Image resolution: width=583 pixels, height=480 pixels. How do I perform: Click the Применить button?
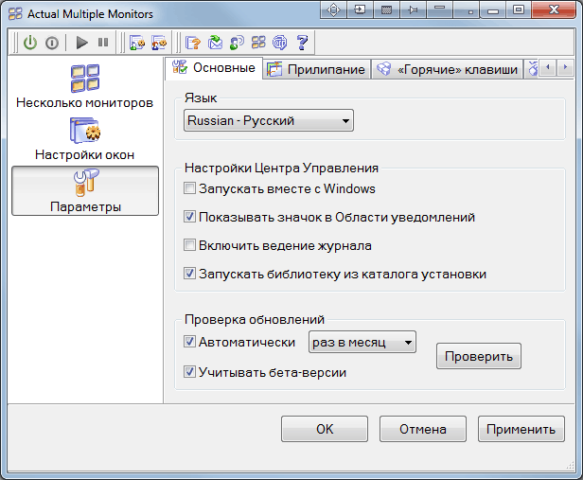[521, 429]
